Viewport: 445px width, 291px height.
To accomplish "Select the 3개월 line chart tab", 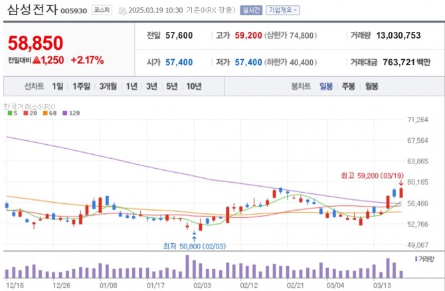I will [108, 86].
